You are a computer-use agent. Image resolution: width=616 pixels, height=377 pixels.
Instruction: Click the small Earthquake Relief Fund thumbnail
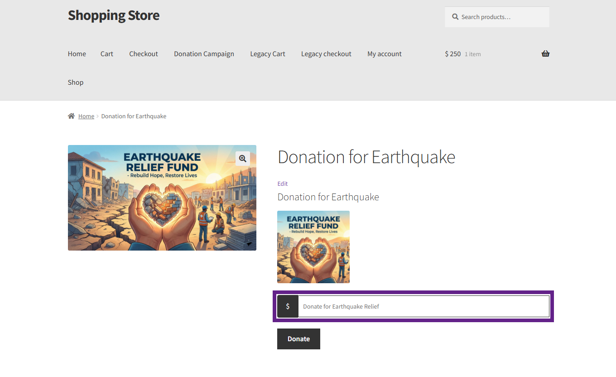pos(313,247)
